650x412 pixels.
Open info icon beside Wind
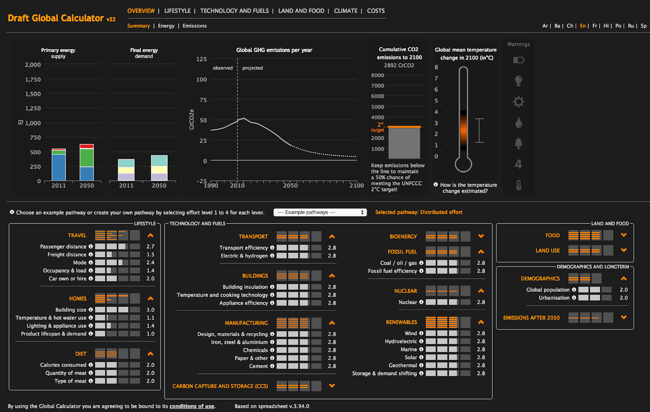click(x=421, y=333)
